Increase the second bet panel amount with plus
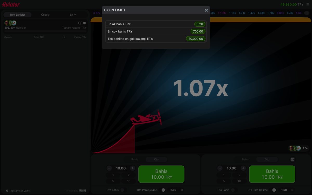Viewport: 312px width, 195px height. click(243, 168)
